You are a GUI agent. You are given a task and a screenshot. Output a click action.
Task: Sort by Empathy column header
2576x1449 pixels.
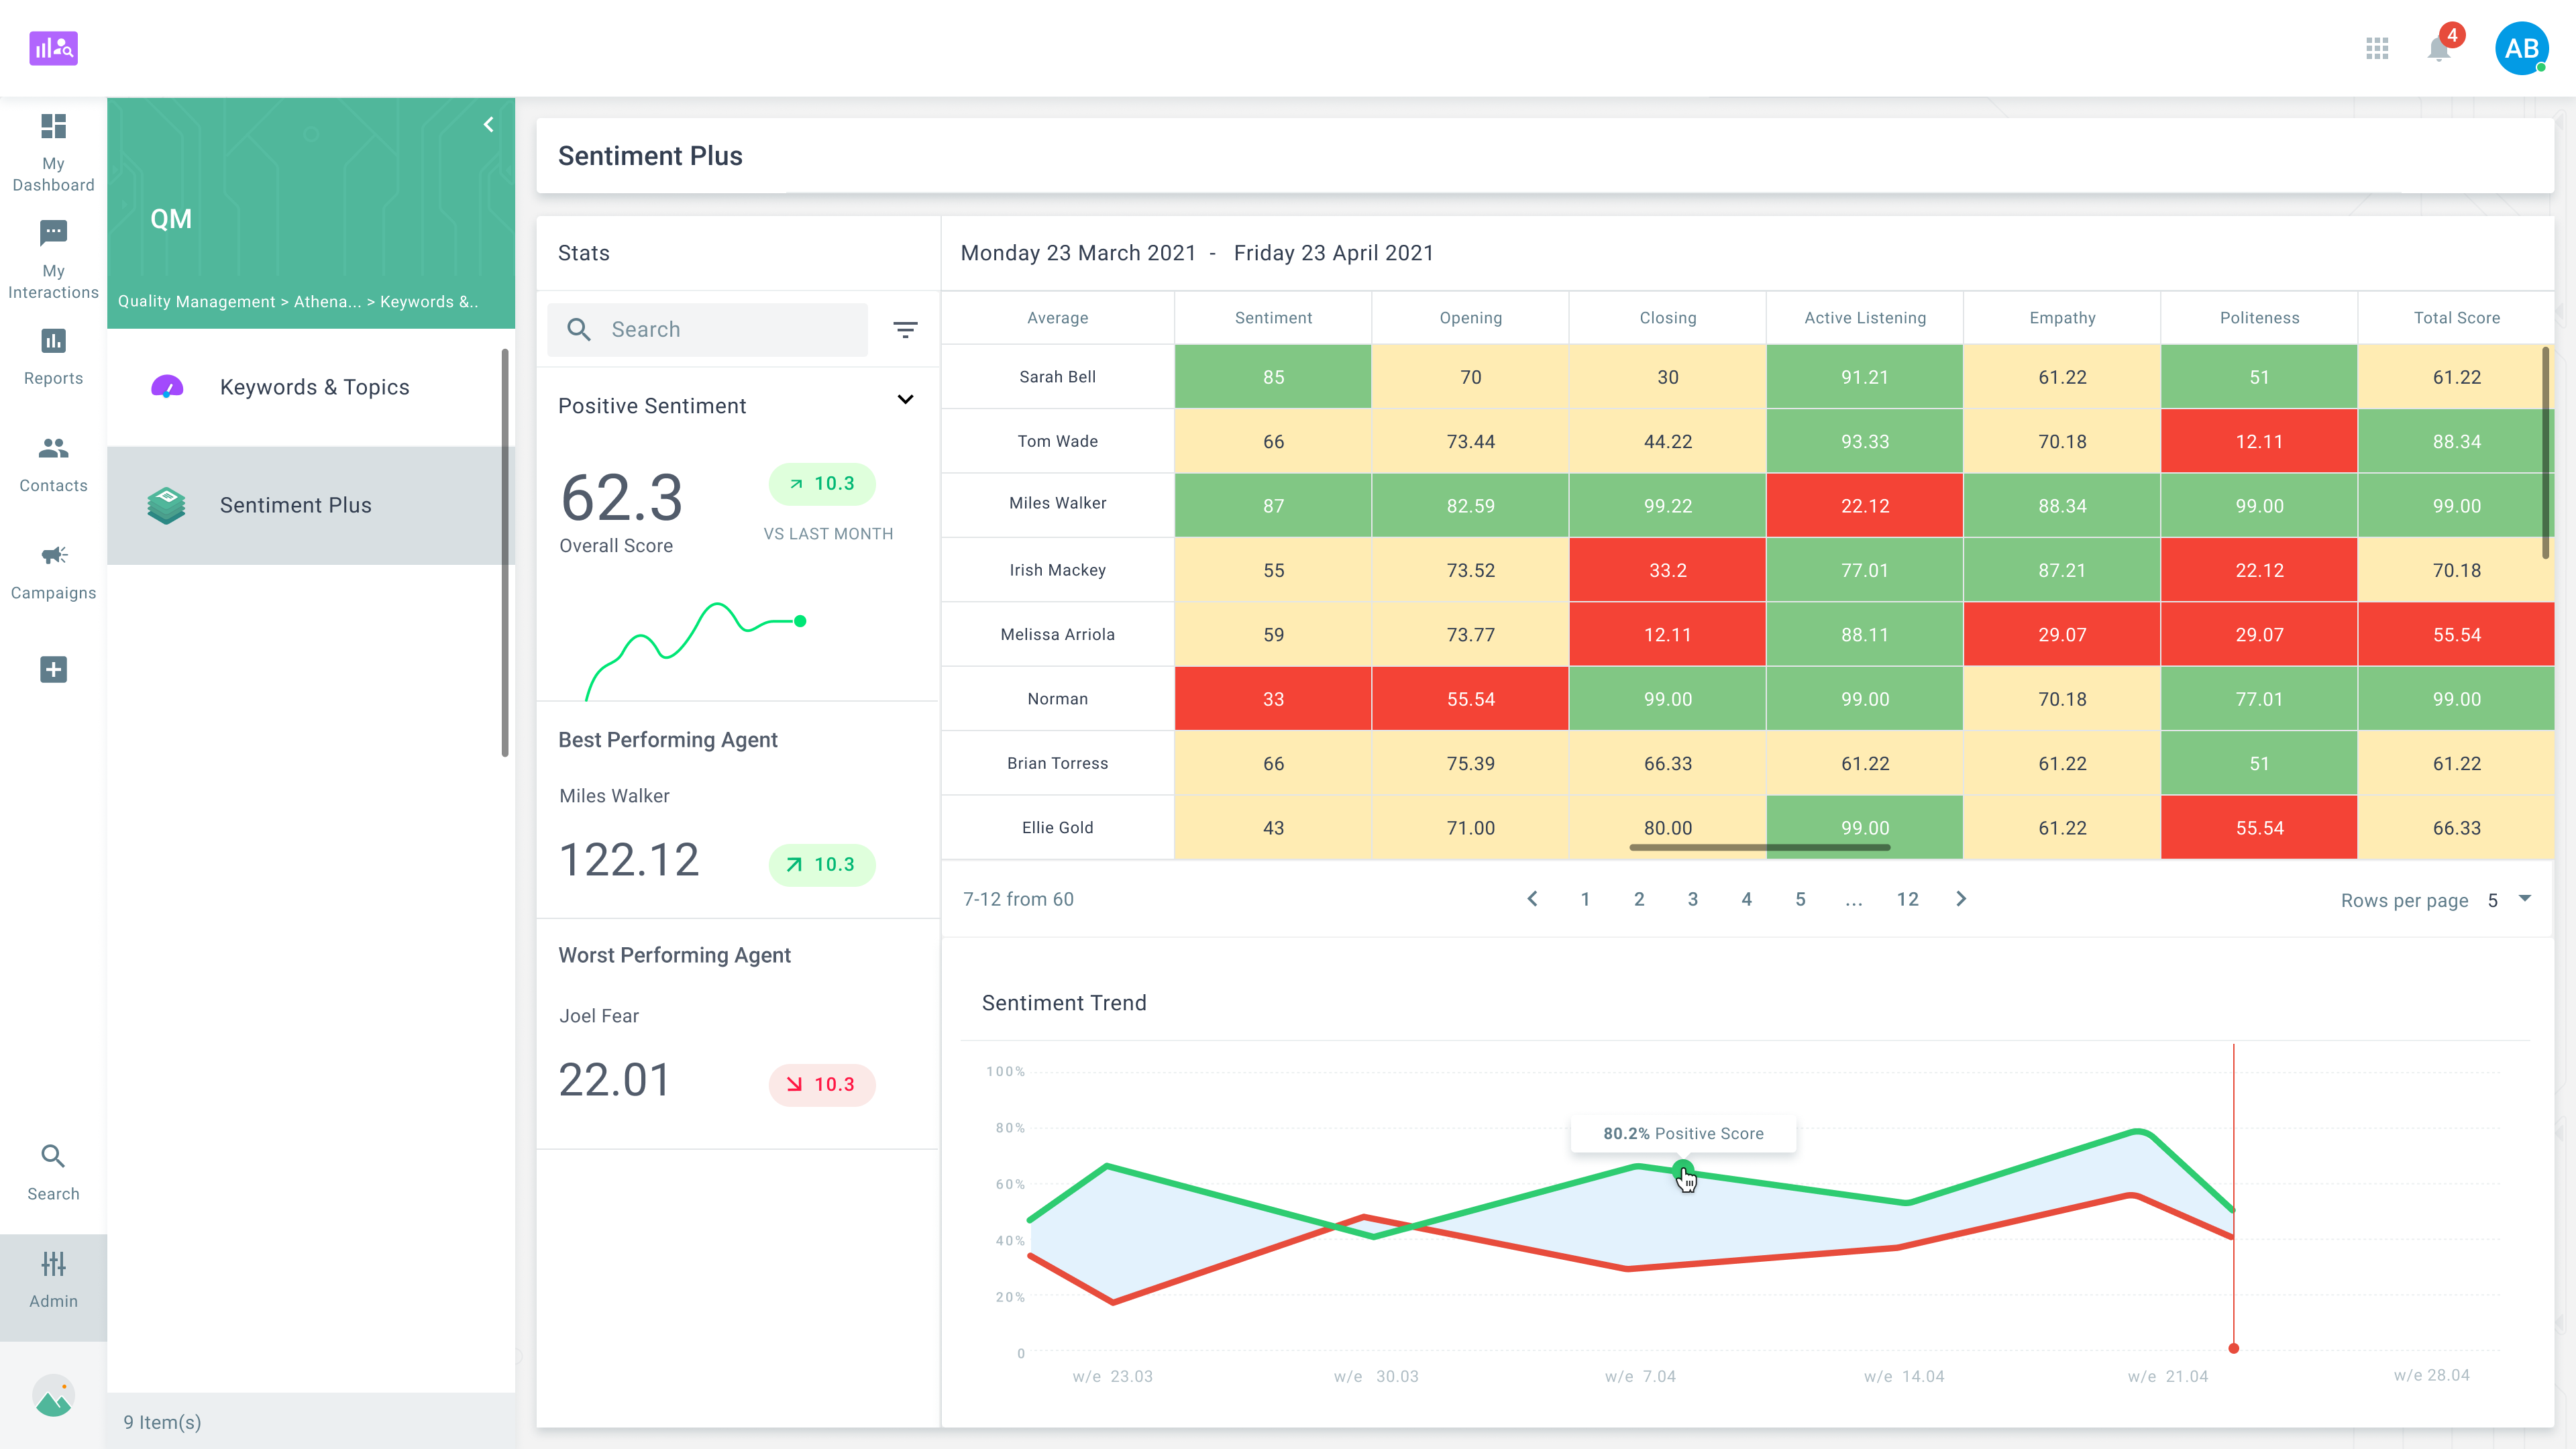2062,317
